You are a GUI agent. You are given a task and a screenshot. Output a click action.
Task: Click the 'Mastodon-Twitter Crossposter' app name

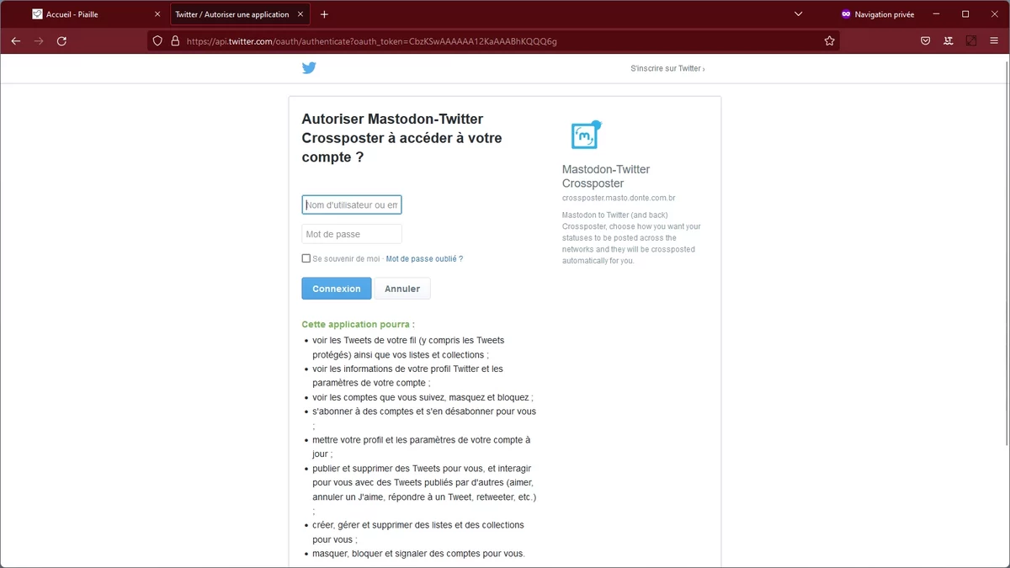tap(606, 176)
